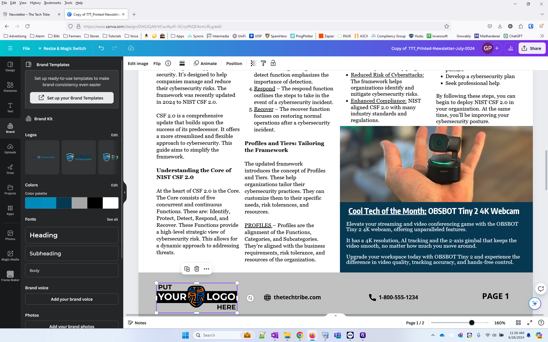Open browser Tools menu
Viewport: 548px width, 342px height.
(68, 3)
